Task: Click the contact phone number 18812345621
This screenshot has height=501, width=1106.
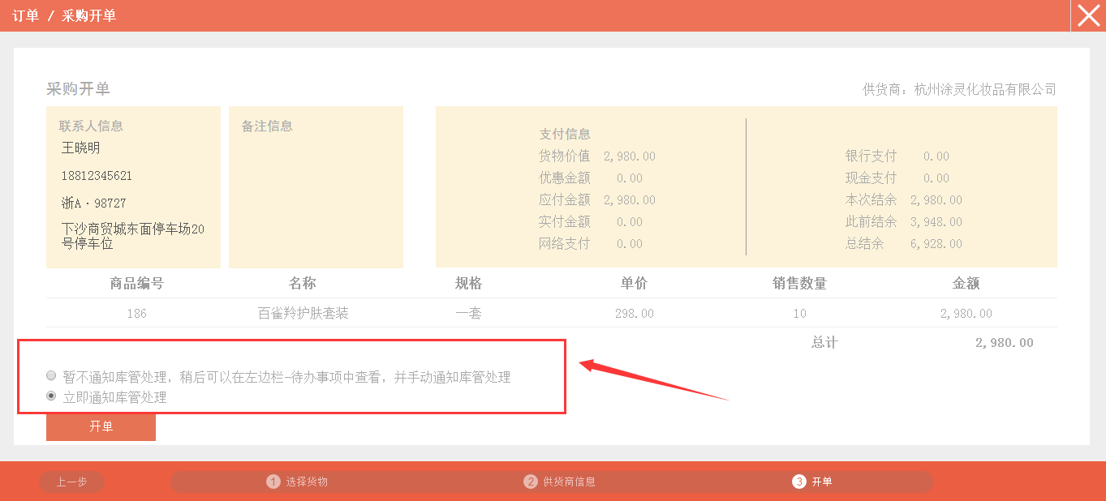Action: [x=97, y=176]
